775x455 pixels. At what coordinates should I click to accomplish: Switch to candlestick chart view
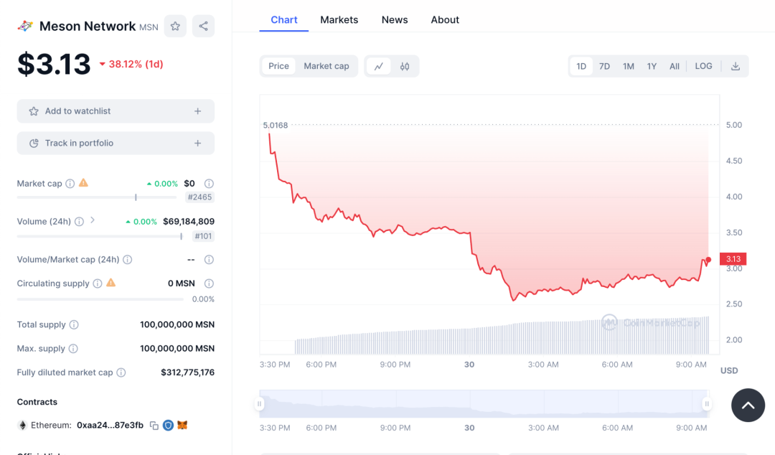tap(405, 66)
